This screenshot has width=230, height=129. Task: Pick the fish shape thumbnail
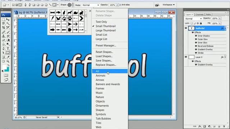pyautogui.click(x=58, y=13)
